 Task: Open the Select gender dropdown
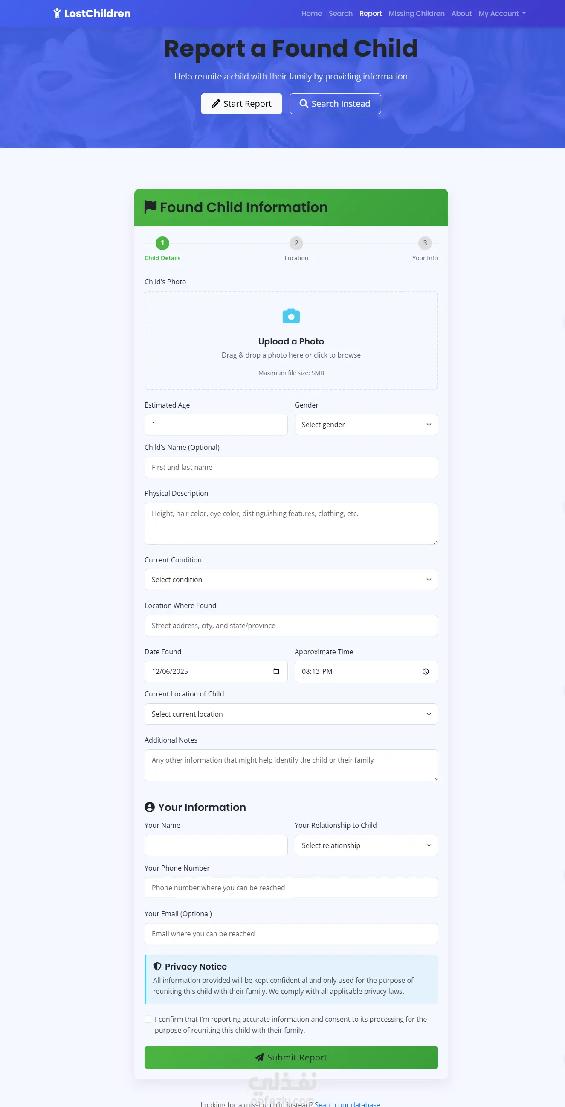click(x=366, y=425)
